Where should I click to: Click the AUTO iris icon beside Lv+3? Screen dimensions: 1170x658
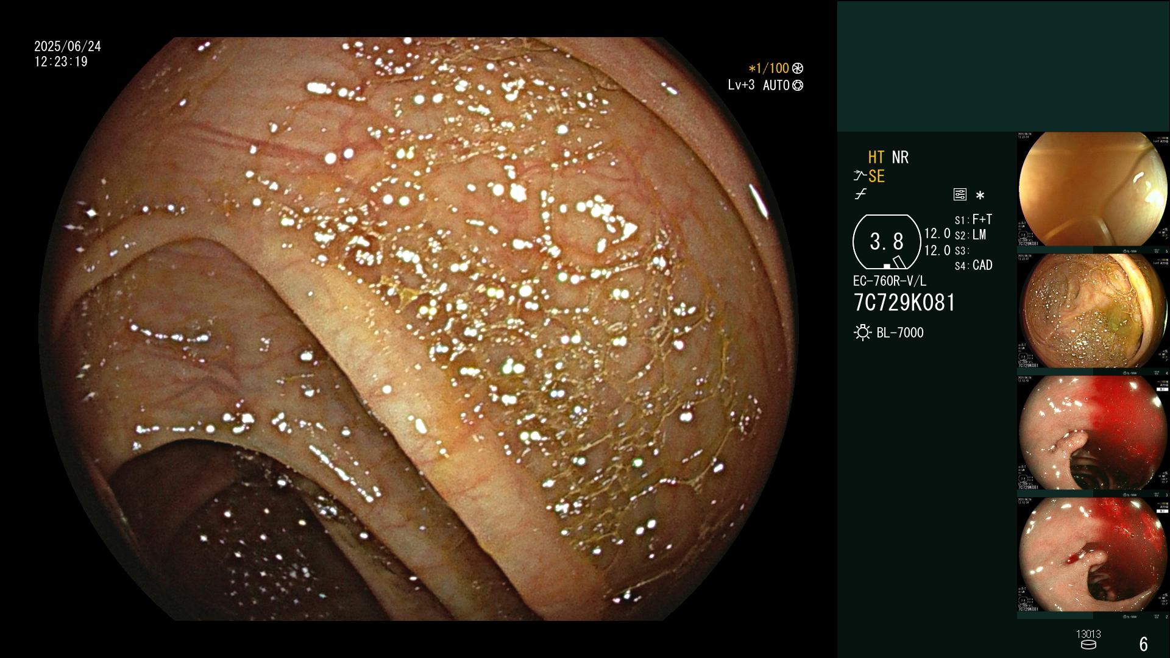[798, 85]
